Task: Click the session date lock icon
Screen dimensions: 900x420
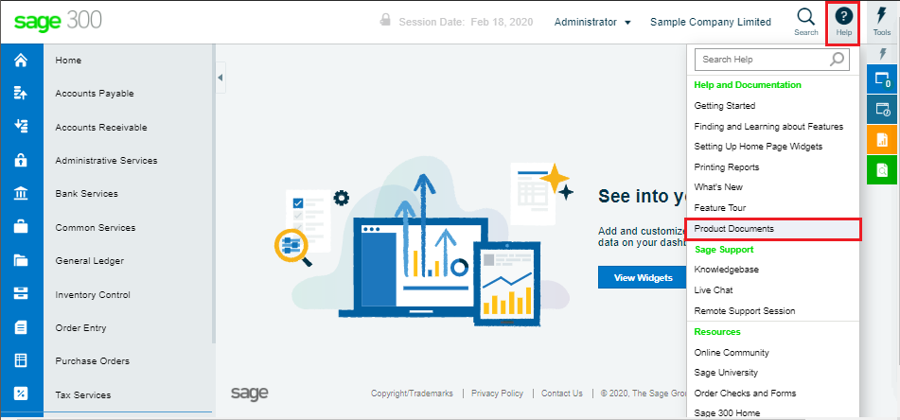Action: click(386, 20)
